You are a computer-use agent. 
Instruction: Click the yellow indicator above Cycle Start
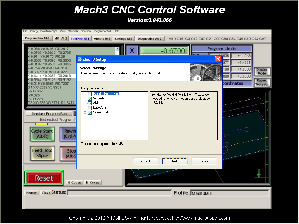(x=41, y=124)
